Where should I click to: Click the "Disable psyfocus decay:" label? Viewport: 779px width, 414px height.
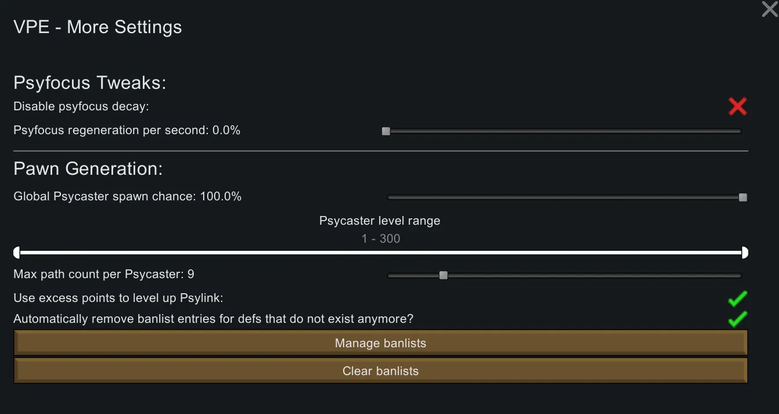(x=81, y=107)
